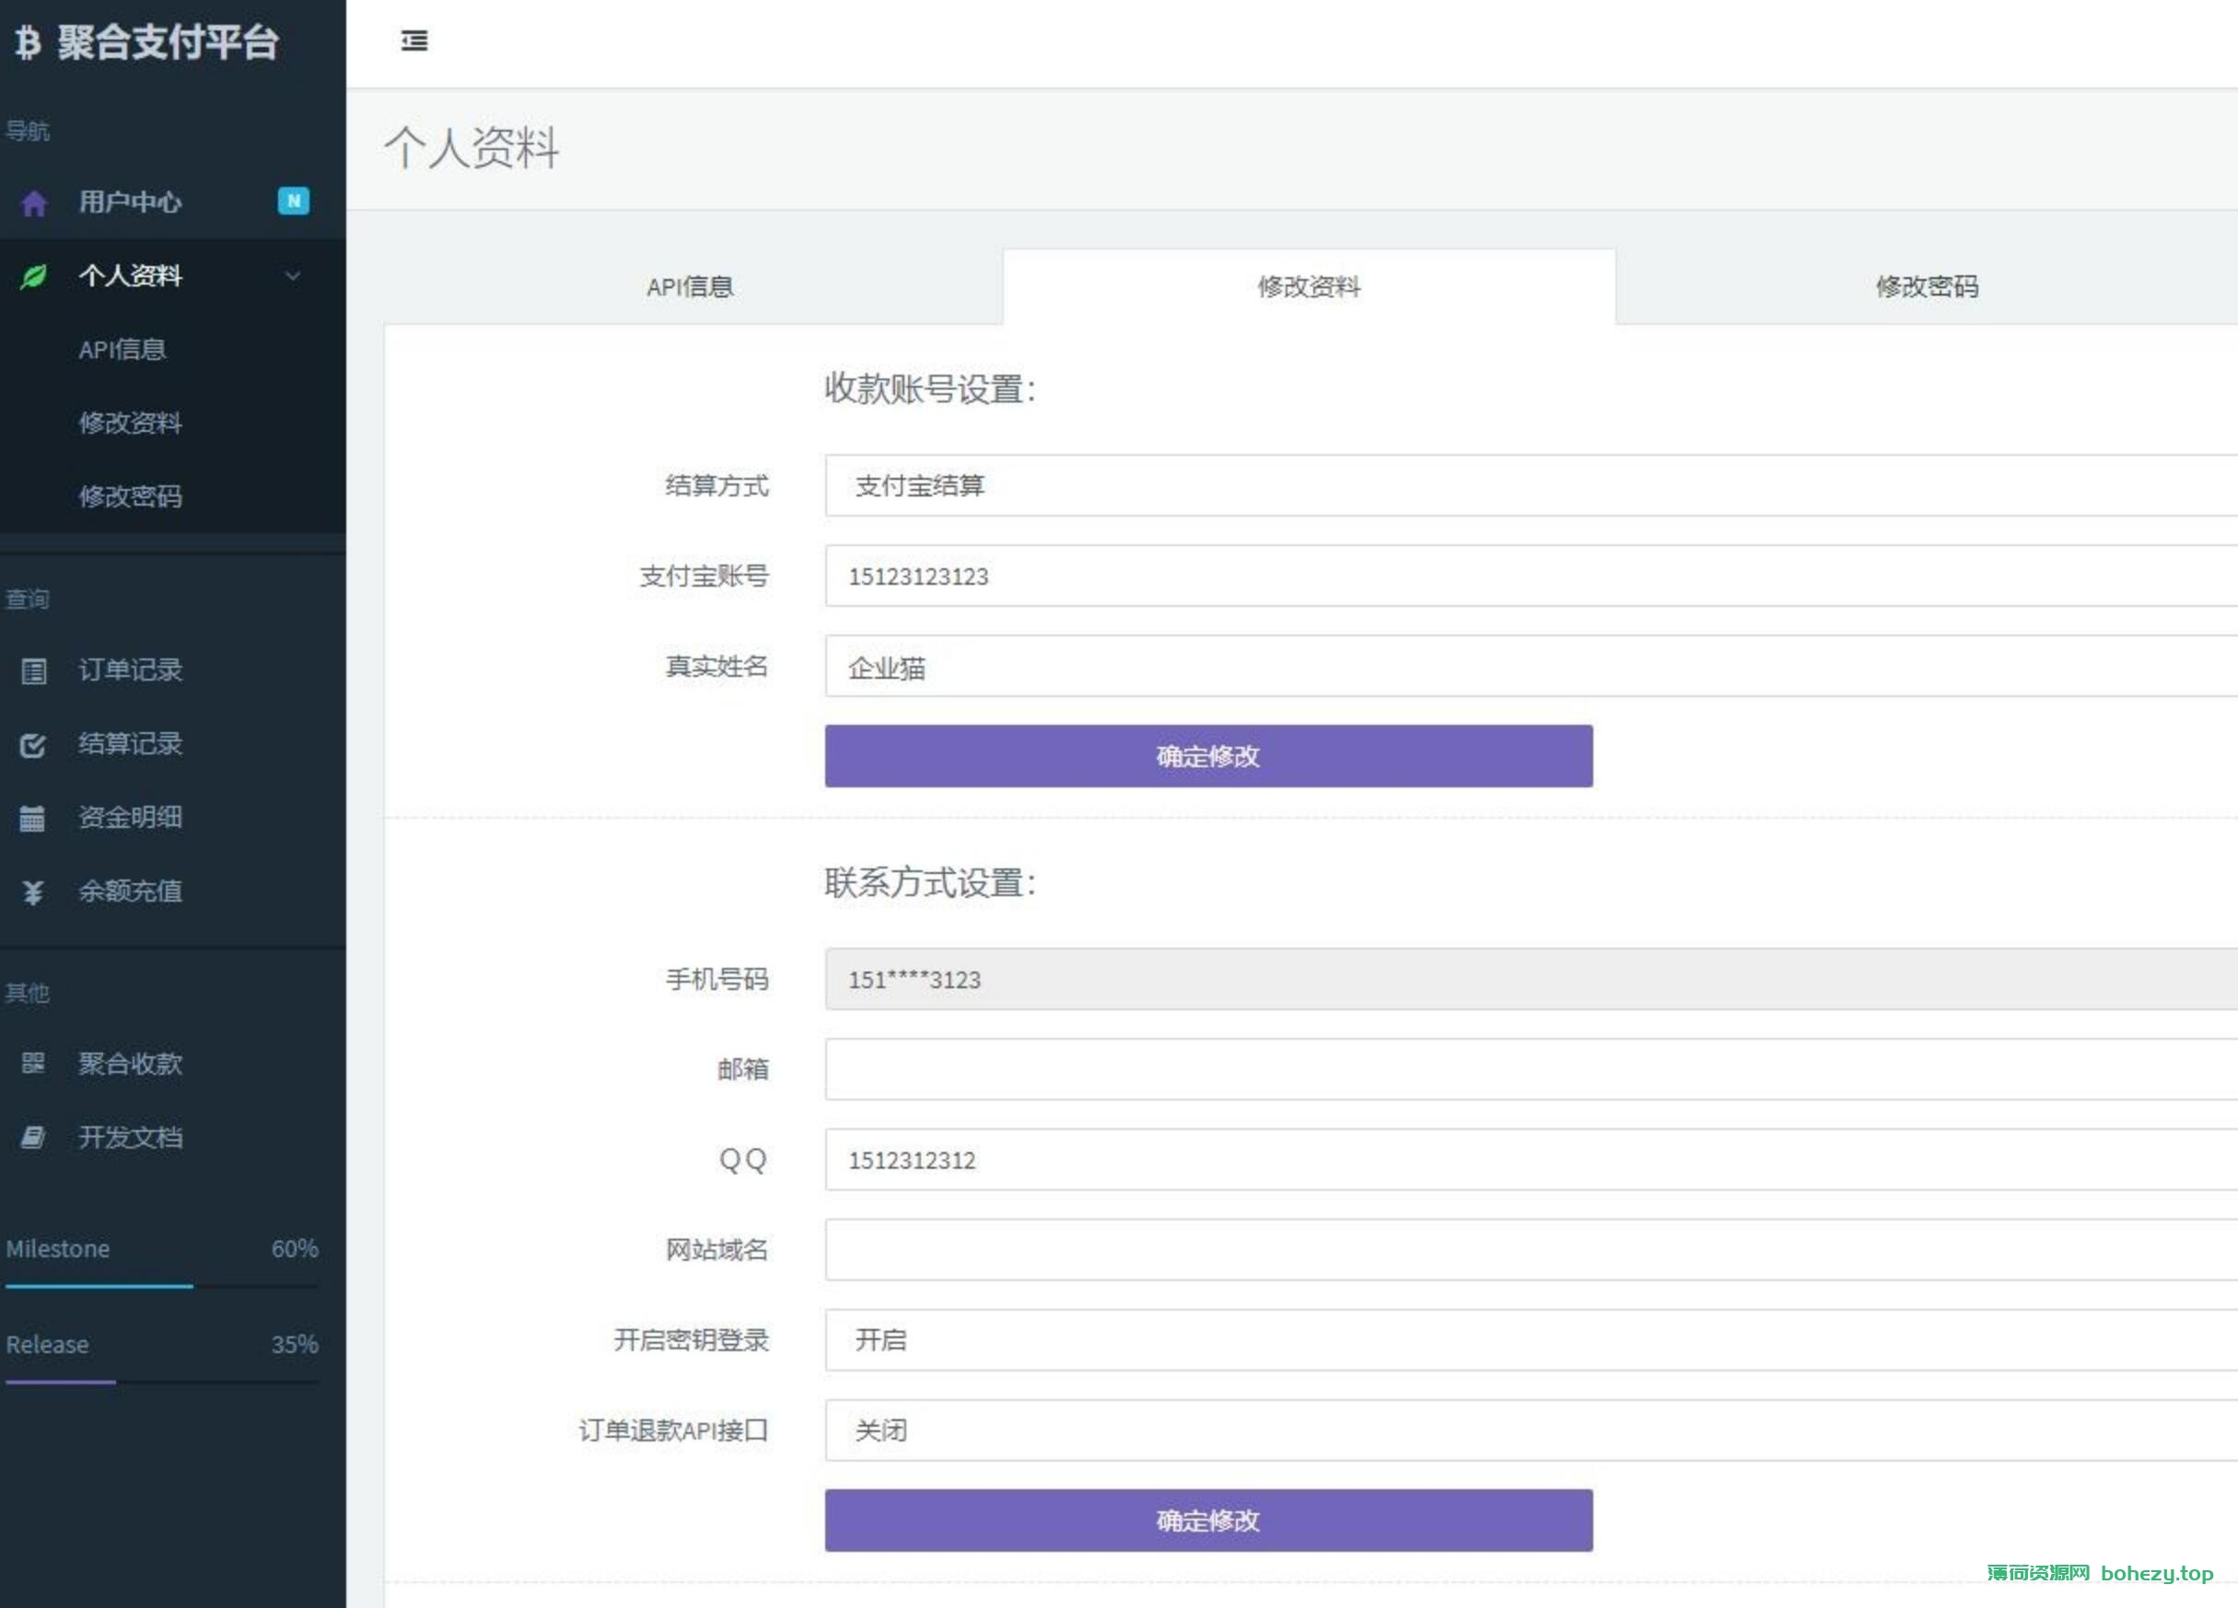Click the yen icon beside 余额充值
The height and width of the screenshot is (1608, 2238).
32,891
